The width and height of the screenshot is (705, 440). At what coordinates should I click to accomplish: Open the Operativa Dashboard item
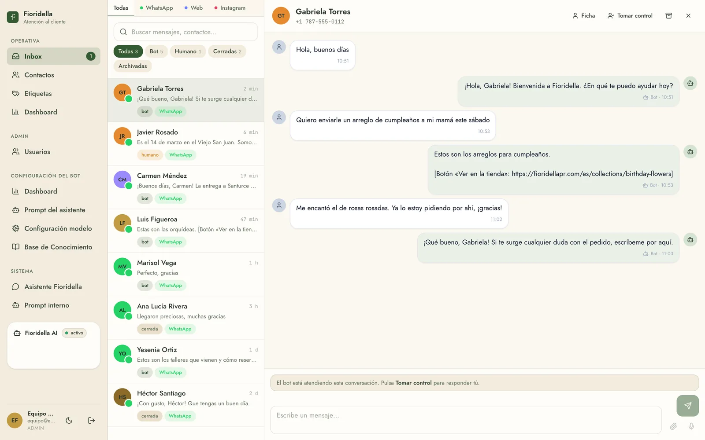point(53,112)
